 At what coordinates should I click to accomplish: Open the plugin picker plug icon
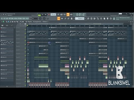click(107, 19)
